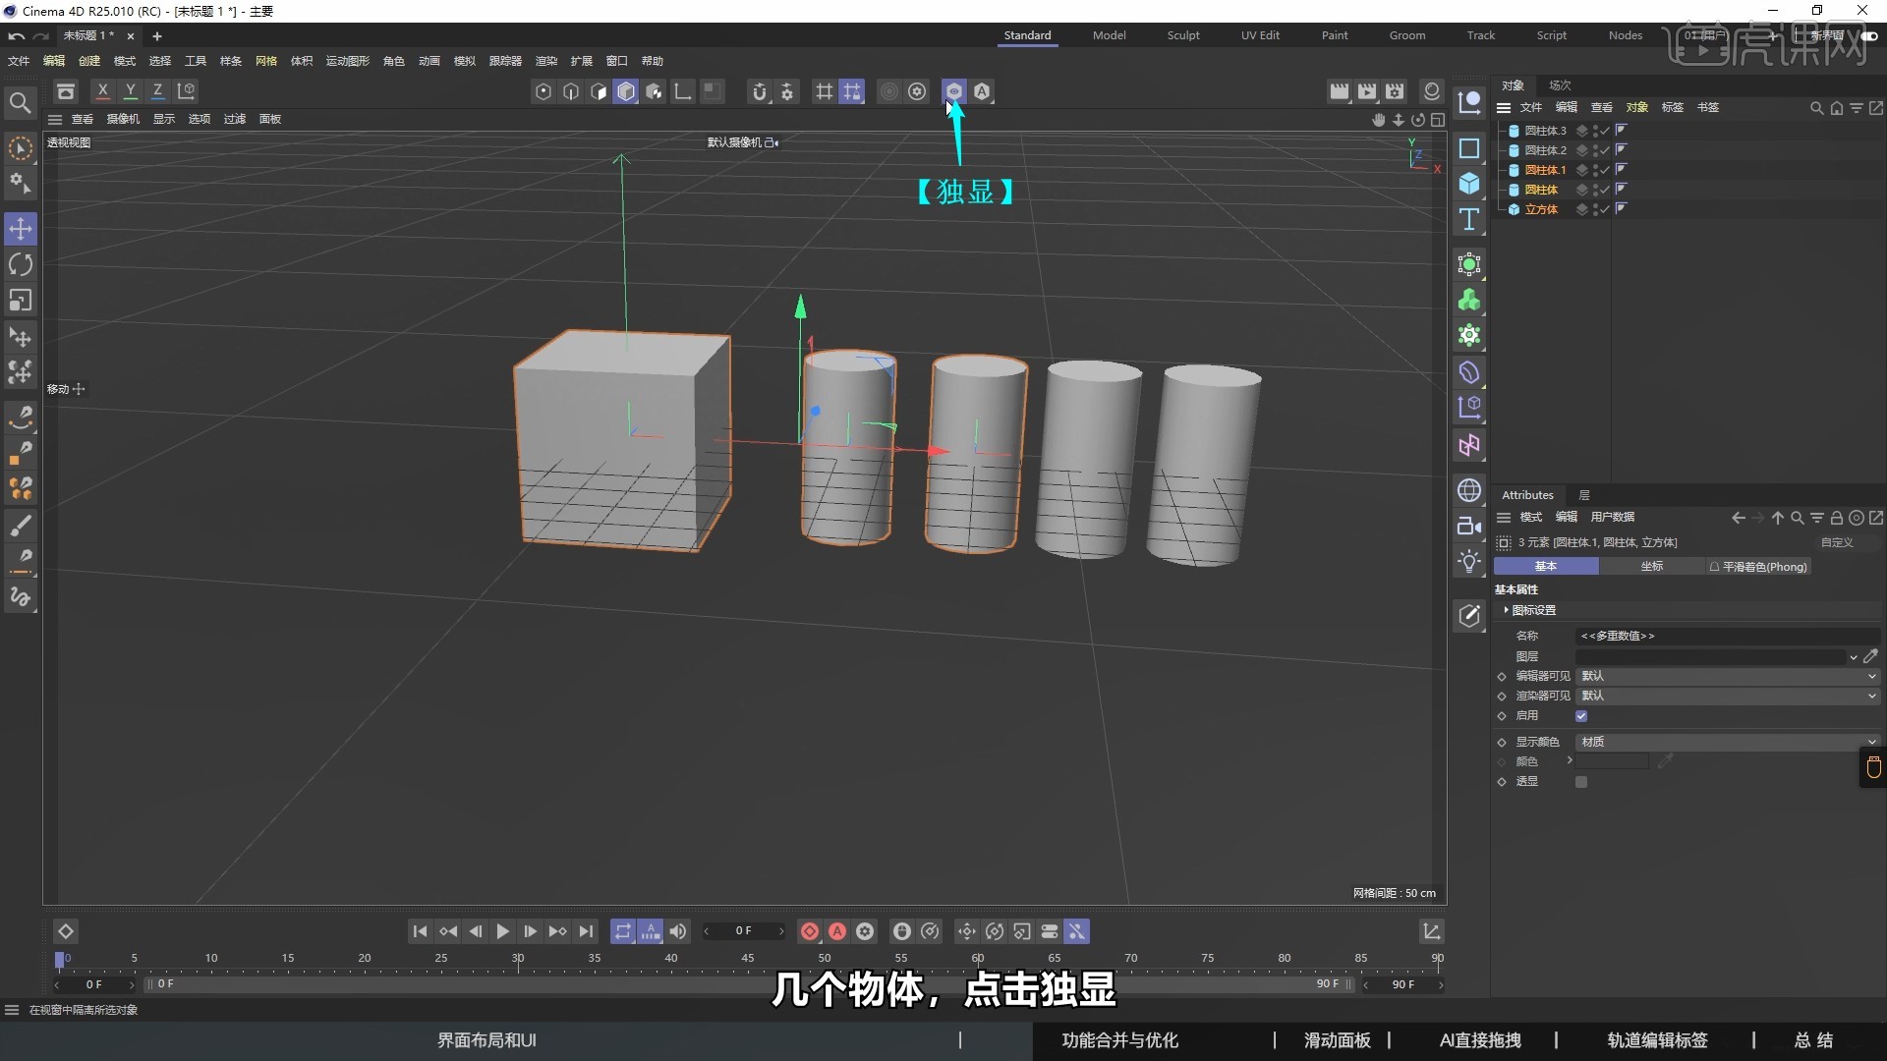Click the Camera icon in the right sidebar
Screen dimensions: 1887x1061
point(1469,527)
